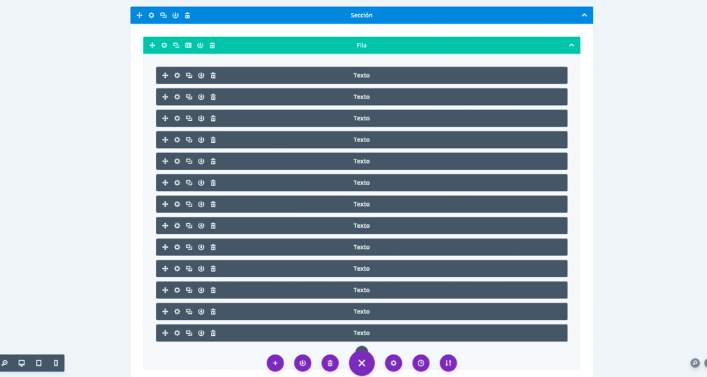
Task: Duplicate the last Texto module
Action: coord(190,333)
